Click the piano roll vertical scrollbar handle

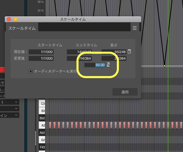36,138
